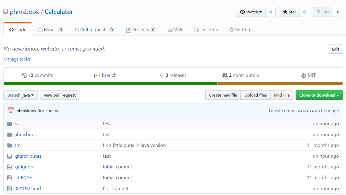The image size is (346, 195).
Task: Click the repository book icon beside phmsbook
Action: point(6,12)
